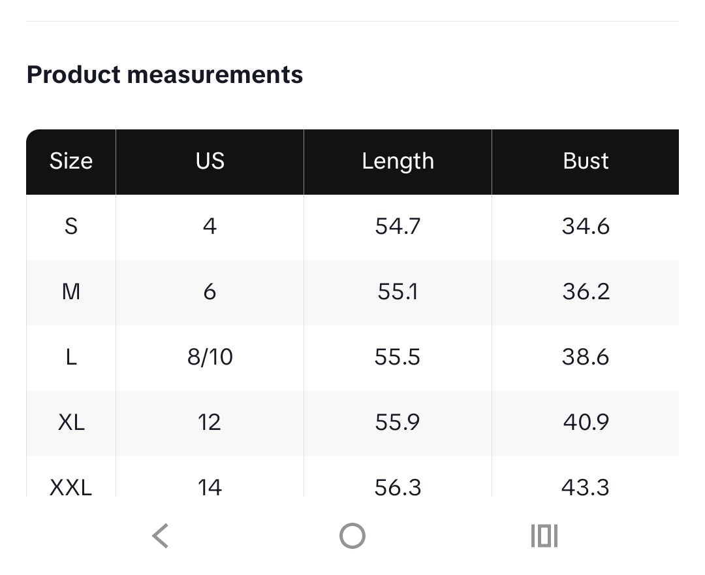Tap the Android back navigation icon
The height and width of the screenshot is (575, 705).
tap(161, 536)
